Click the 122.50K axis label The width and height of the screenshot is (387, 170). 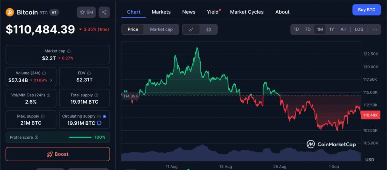371,54
